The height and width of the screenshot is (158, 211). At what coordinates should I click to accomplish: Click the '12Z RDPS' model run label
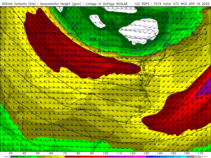tap(142, 4)
